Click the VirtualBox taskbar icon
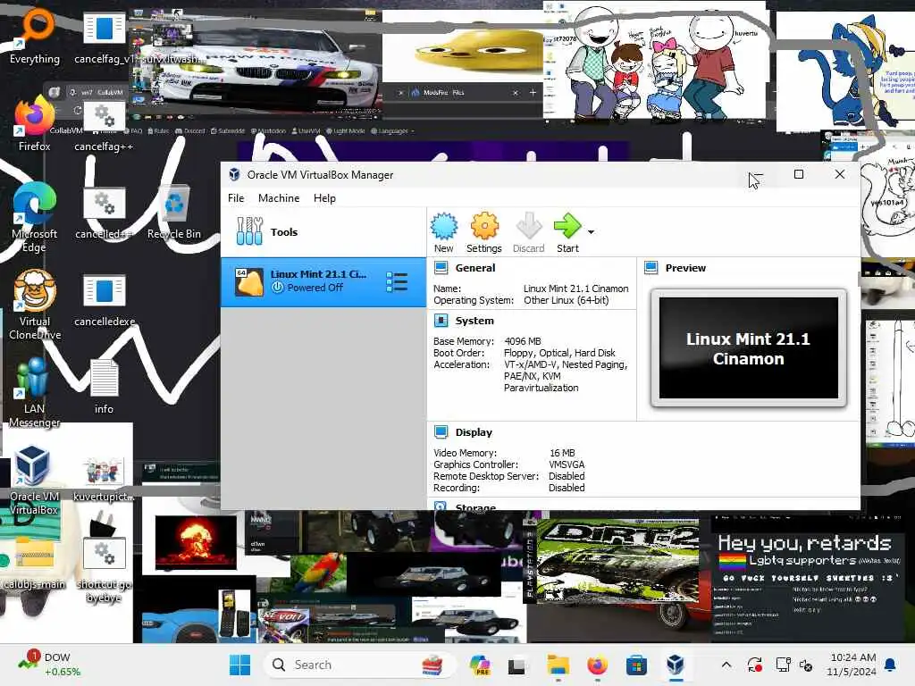The height and width of the screenshot is (686, 915). (x=676, y=665)
